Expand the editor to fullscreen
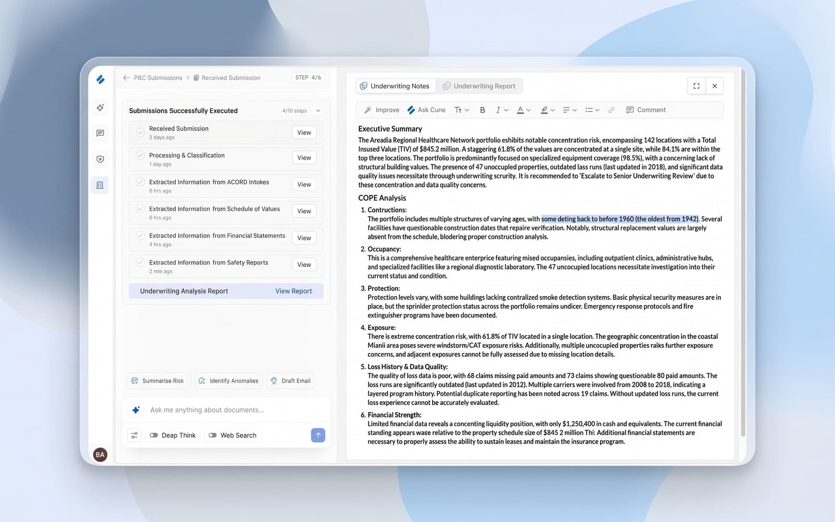835x522 pixels. click(x=696, y=86)
